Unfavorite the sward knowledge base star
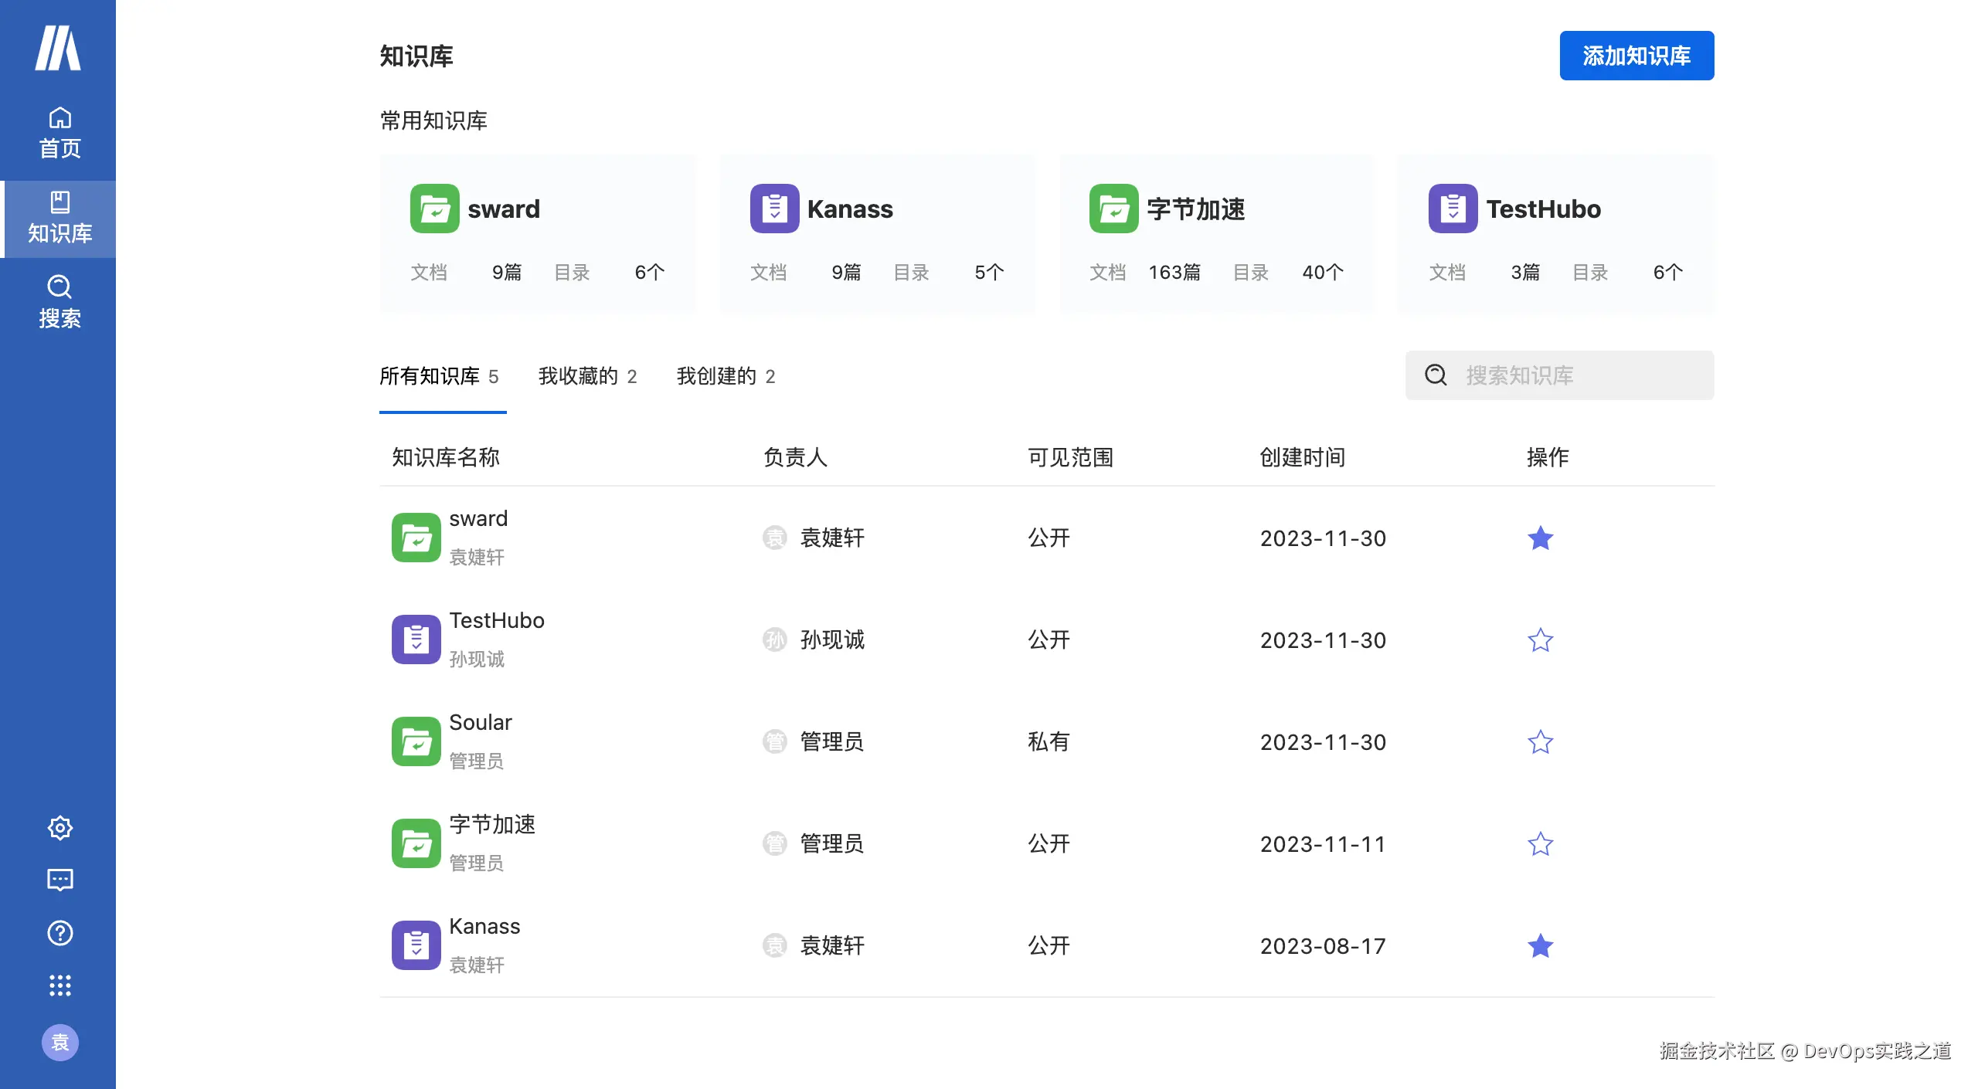Image resolution: width=1978 pixels, height=1089 pixels. click(x=1540, y=538)
